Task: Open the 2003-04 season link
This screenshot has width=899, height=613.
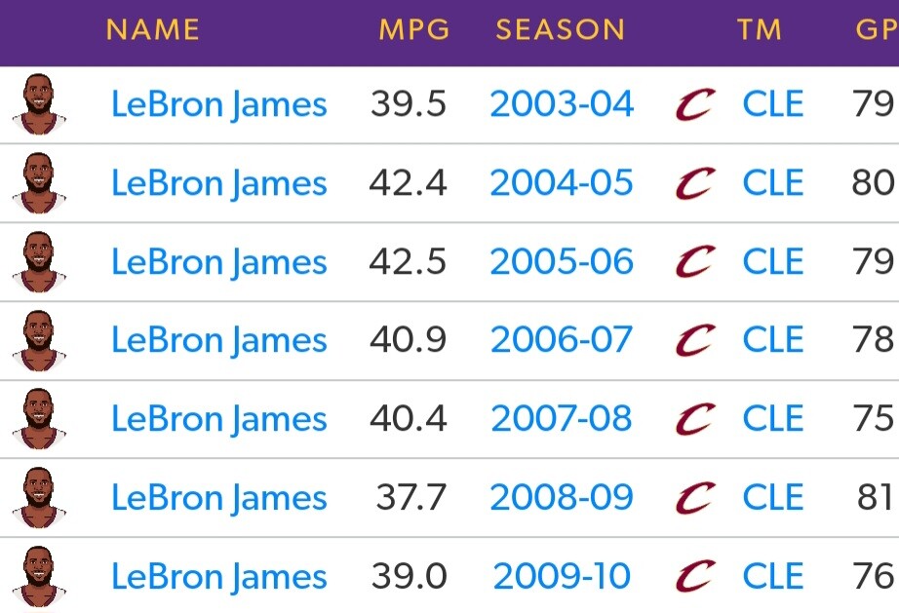Action: pos(562,104)
